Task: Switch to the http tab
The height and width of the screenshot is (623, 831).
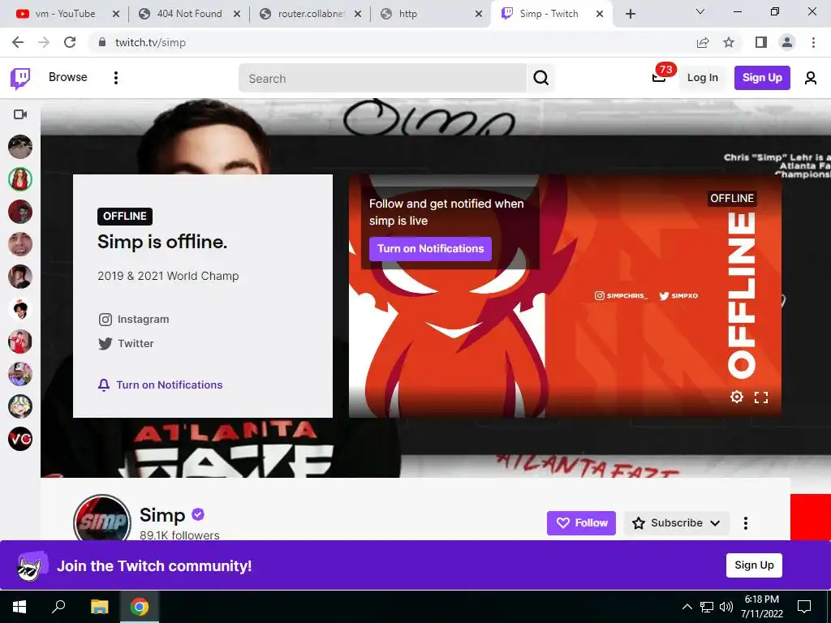Action: [x=430, y=14]
